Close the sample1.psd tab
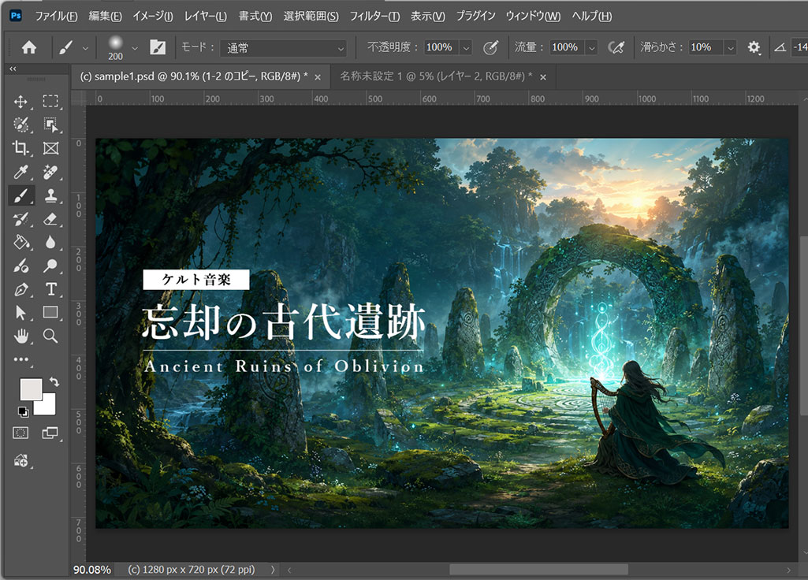The width and height of the screenshot is (808, 580). pyautogui.click(x=318, y=77)
